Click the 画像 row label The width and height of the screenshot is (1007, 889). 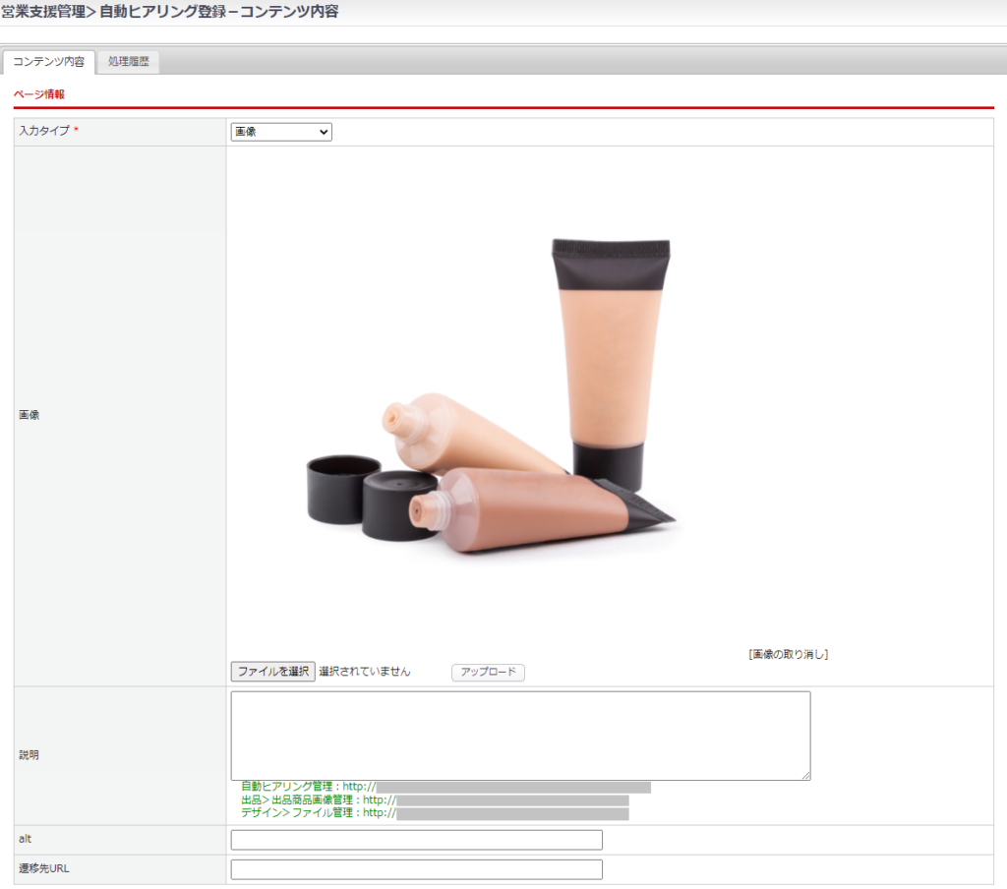(x=30, y=415)
